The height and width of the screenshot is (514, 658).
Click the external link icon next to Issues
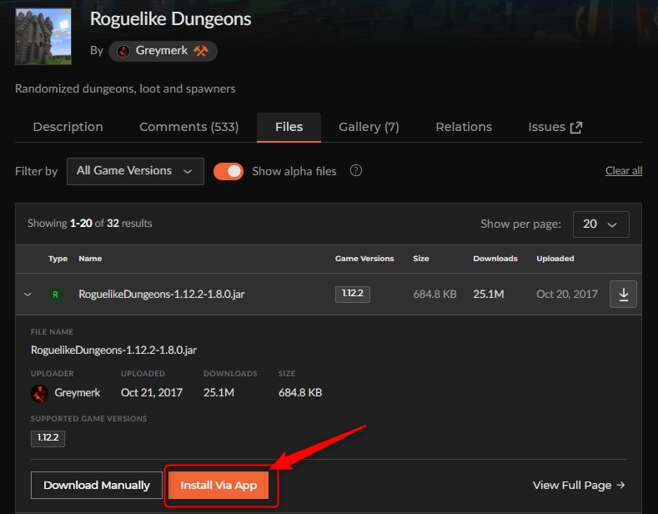[576, 127]
